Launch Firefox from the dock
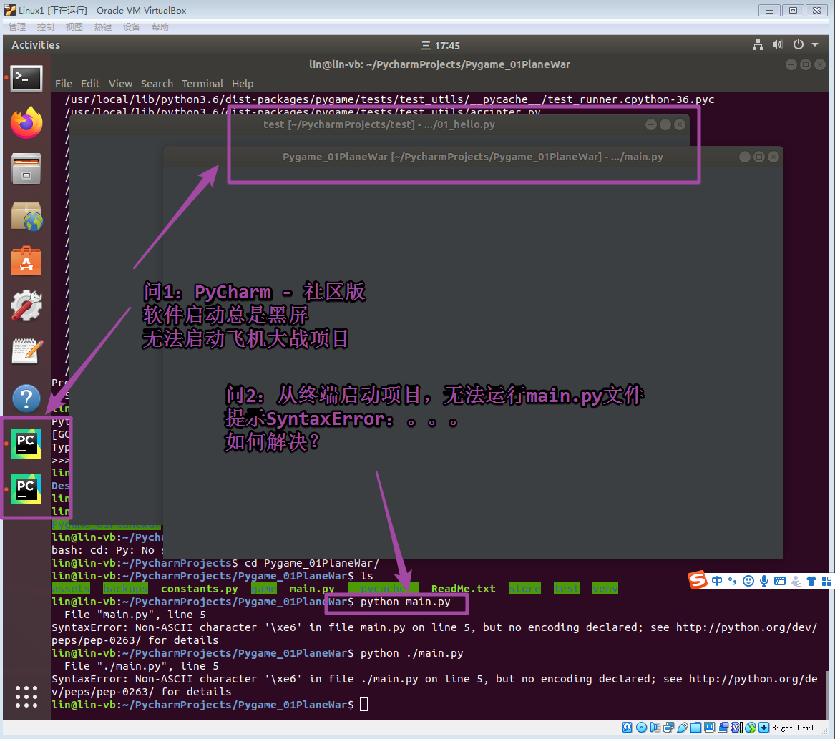Screen dimensions: 835x739 point(26,122)
